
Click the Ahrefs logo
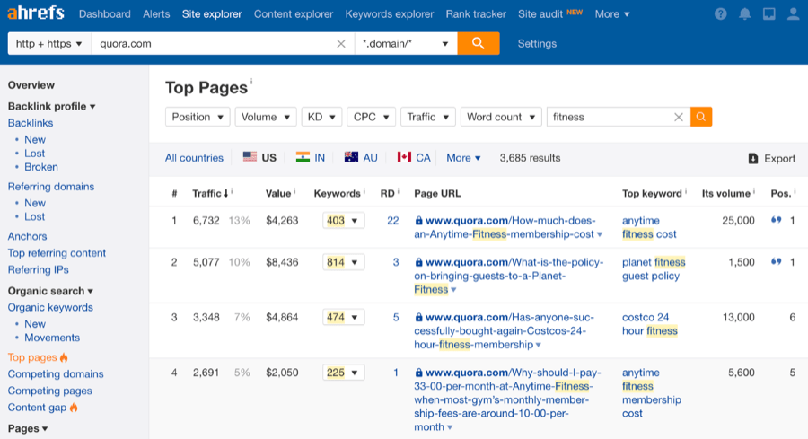pyautogui.click(x=36, y=13)
